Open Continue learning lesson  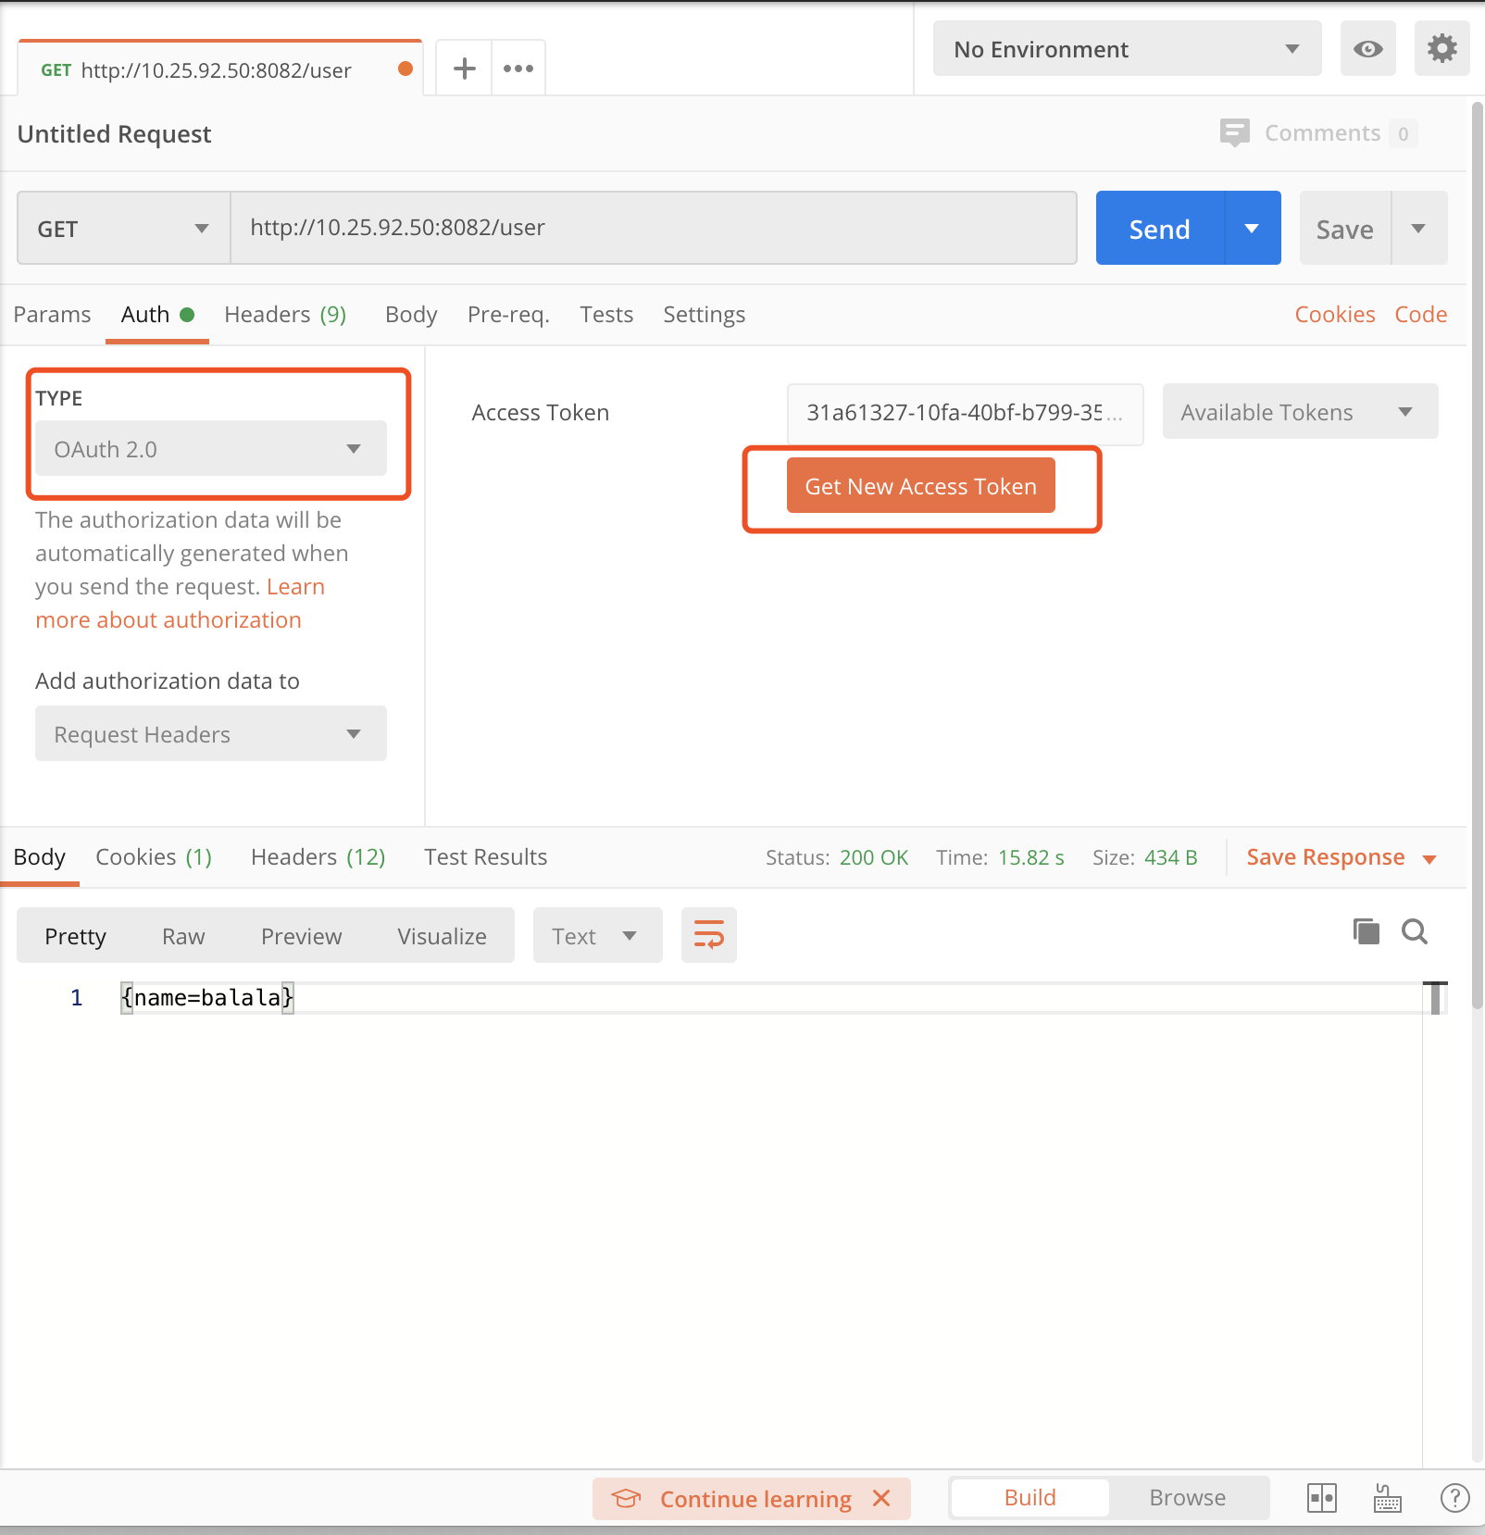click(755, 1499)
